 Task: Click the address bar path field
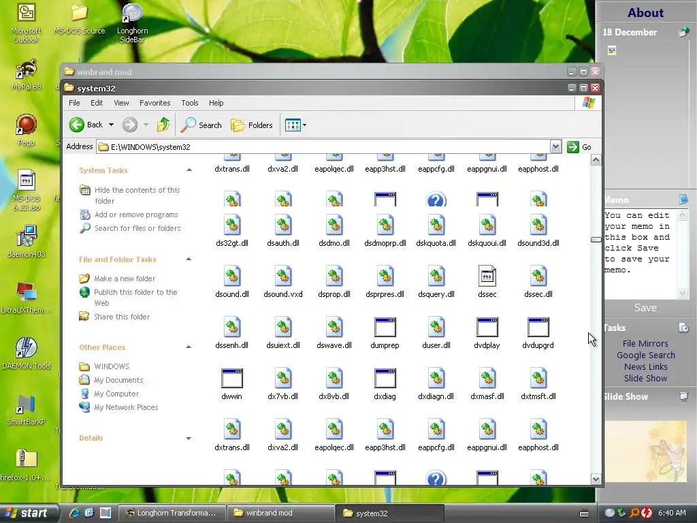pyautogui.click(x=323, y=147)
